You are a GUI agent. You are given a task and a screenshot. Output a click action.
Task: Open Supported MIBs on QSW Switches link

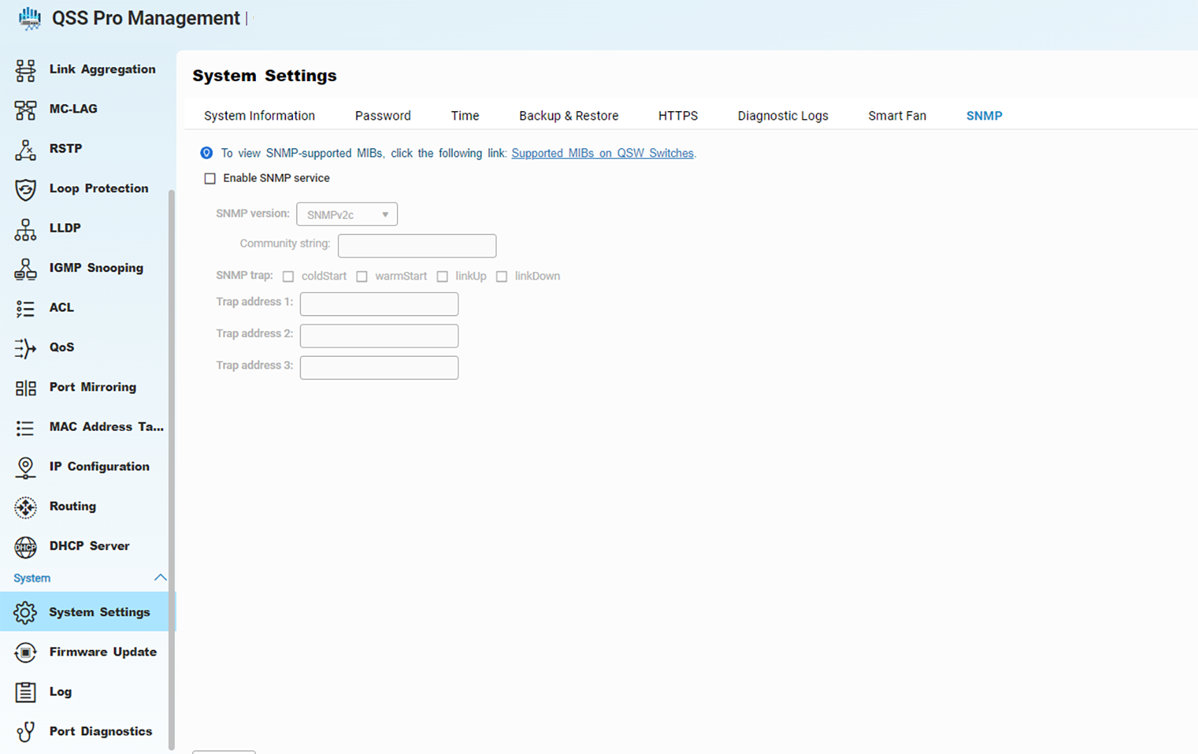point(602,153)
